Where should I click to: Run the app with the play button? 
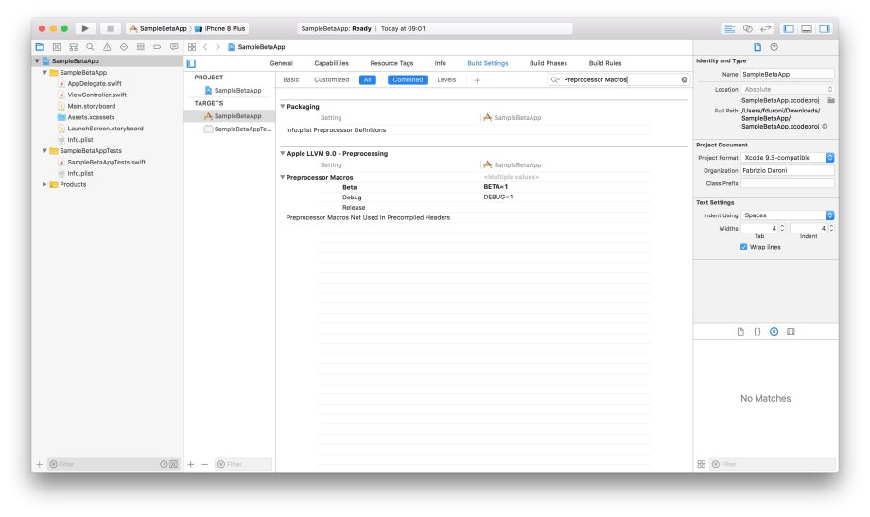click(85, 28)
